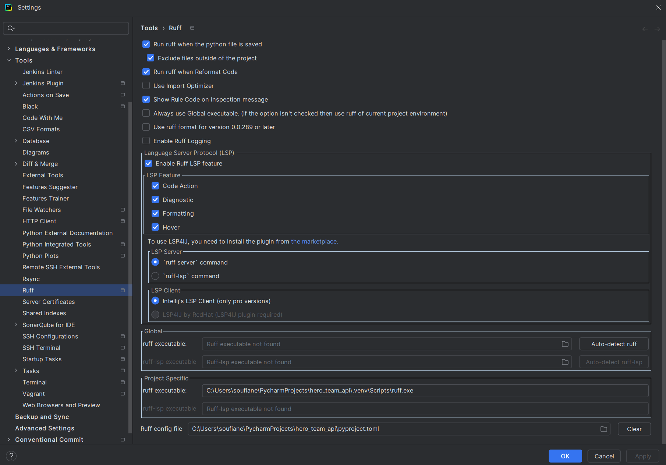Viewport: 666px width, 465px height.
Task: Click project icon beside HTTP Client
Action: coord(123,221)
